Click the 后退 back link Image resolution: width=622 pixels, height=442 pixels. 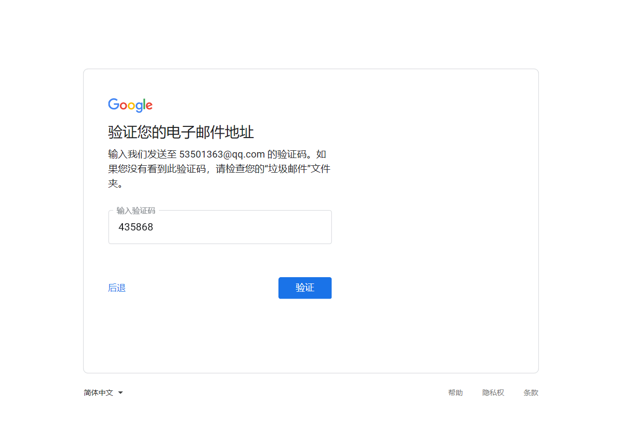click(x=117, y=288)
